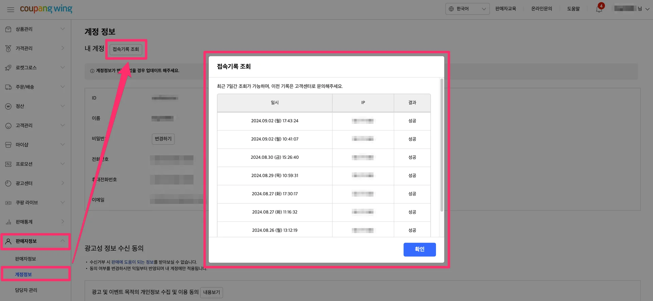Click the 로켓그로스 rocket icon
Viewport: 653px width, 301px height.
coord(8,68)
